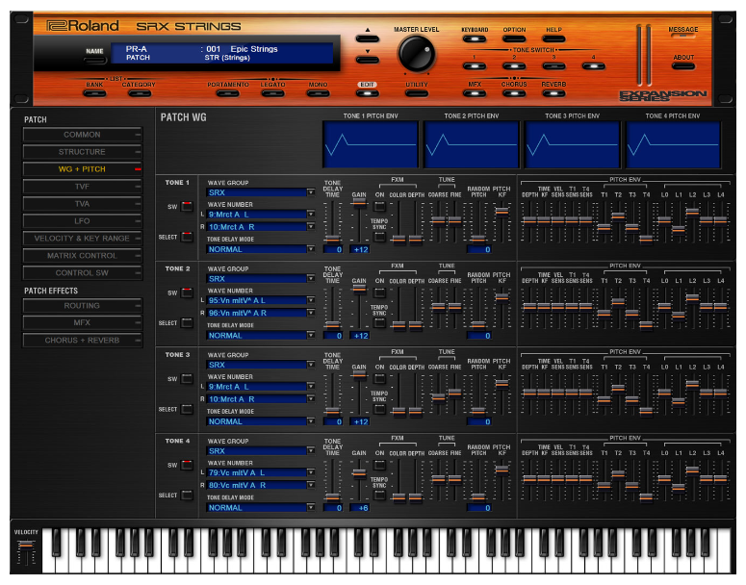Open Tone 1 Wave Group dropdown
Viewport: 746px width, 585px height.
click(261, 192)
